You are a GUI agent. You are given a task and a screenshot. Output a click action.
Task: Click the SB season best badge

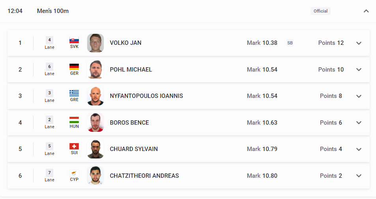(290, 43)
